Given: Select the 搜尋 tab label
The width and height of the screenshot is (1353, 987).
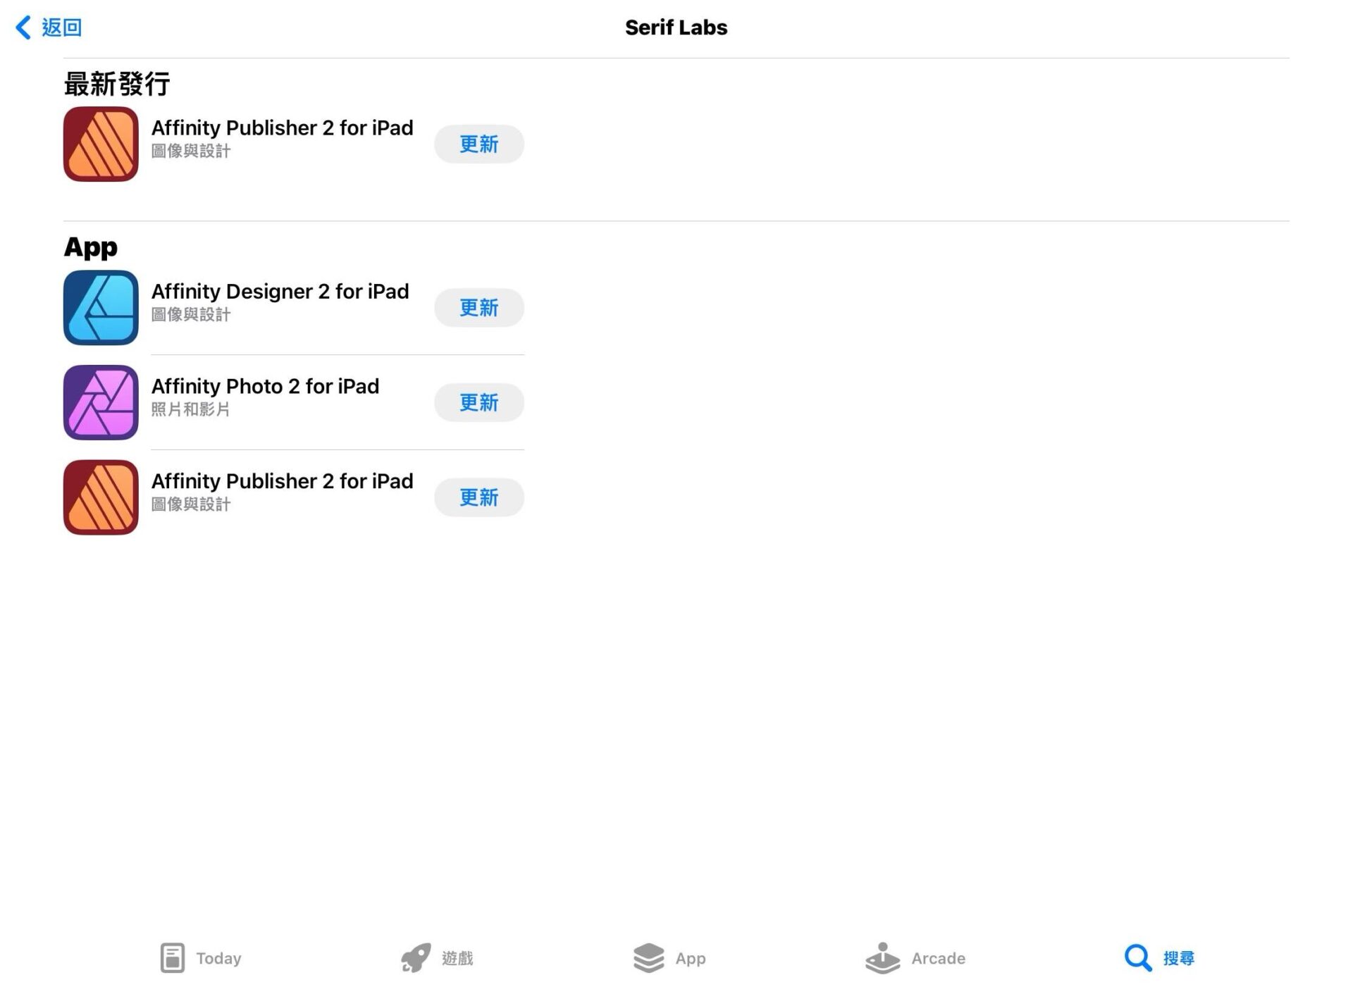Looking at the screenshot, I should tap(1178, 958).
